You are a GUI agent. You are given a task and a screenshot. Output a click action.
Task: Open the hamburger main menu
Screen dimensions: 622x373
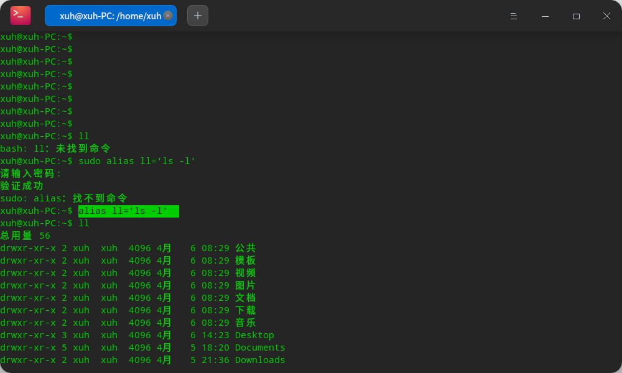514,16
